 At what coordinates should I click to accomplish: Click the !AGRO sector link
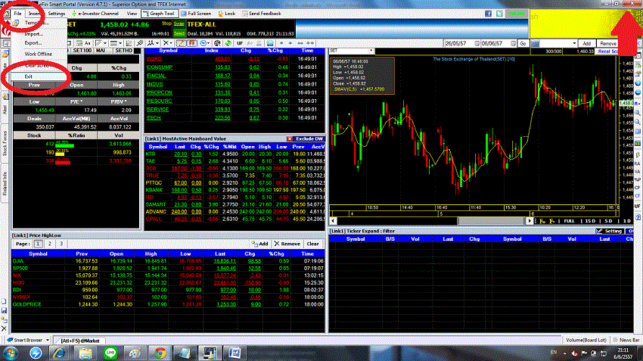tap(154, 59)
